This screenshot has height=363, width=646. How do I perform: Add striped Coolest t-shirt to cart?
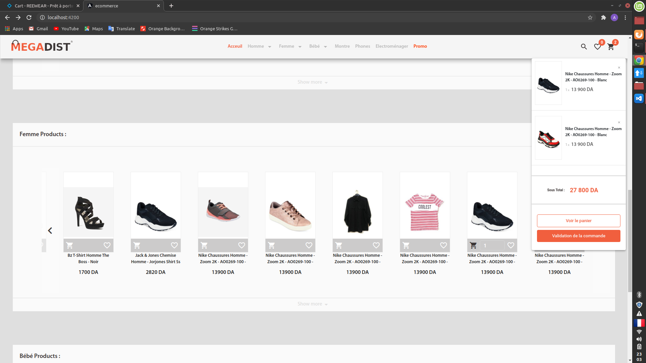(406, 245)
